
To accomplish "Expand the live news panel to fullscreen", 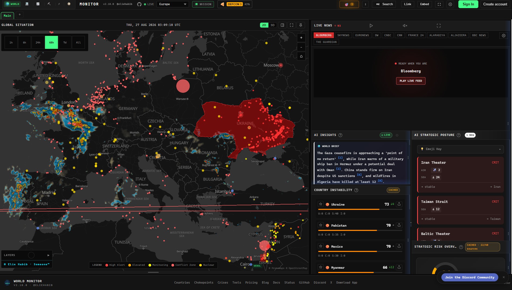I will tap(439, 26).
